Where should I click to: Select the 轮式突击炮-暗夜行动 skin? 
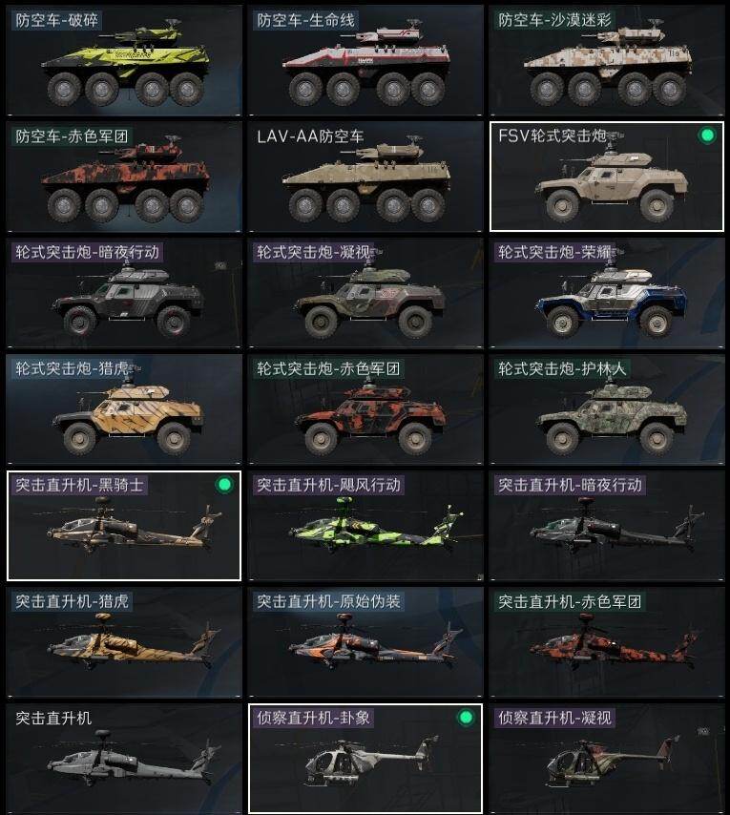tap(124, 293)
